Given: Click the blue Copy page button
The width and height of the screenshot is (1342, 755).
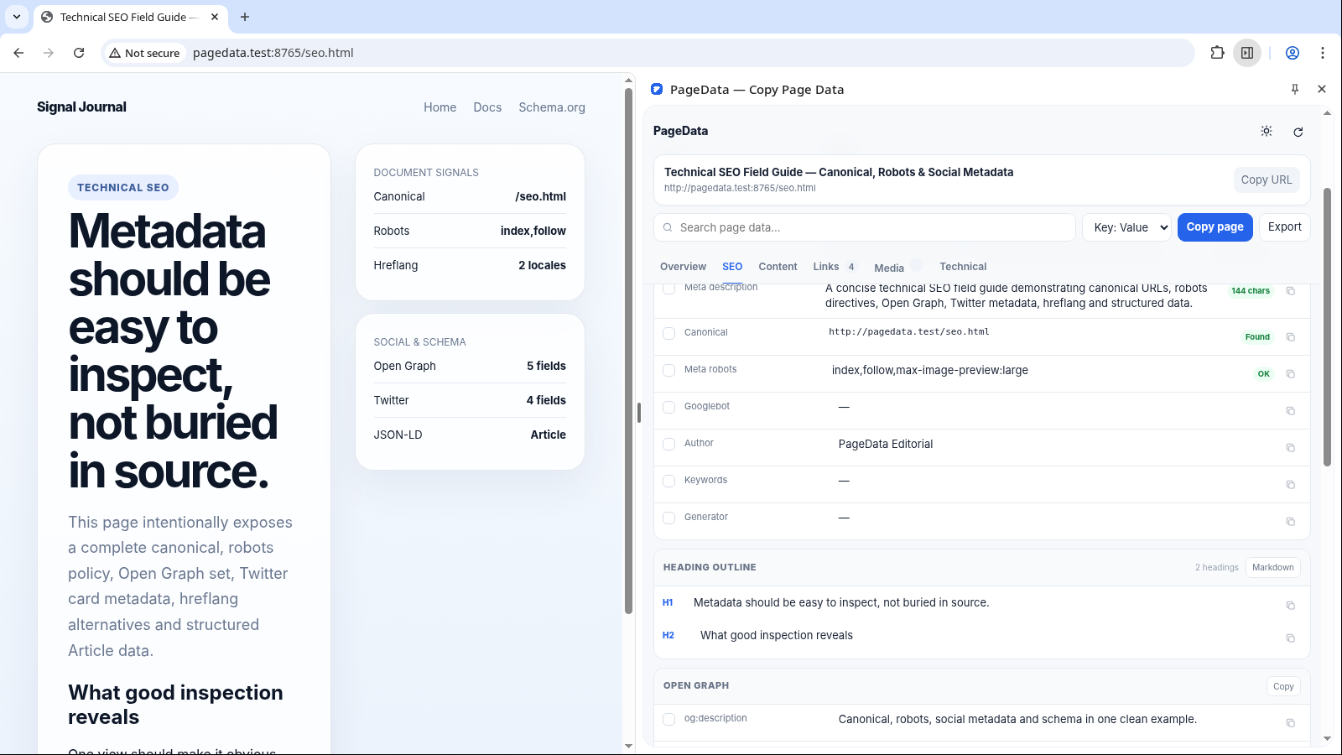Looking at the screenshot, I should point(1215,227).
